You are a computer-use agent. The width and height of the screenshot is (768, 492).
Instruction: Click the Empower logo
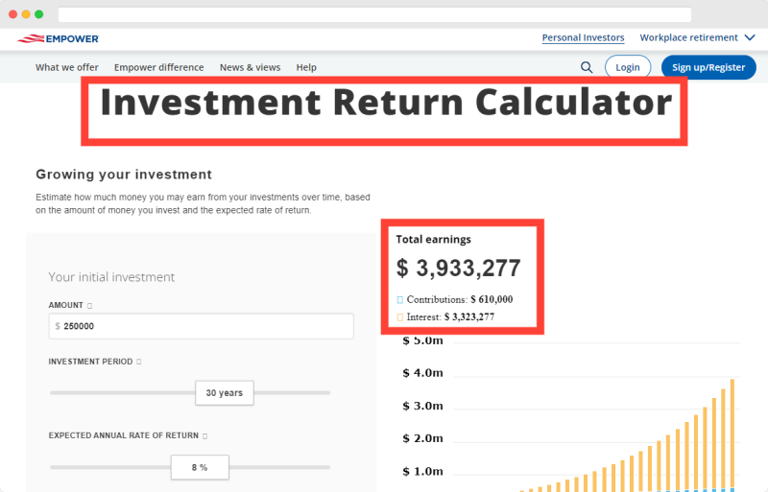(58, 38)
